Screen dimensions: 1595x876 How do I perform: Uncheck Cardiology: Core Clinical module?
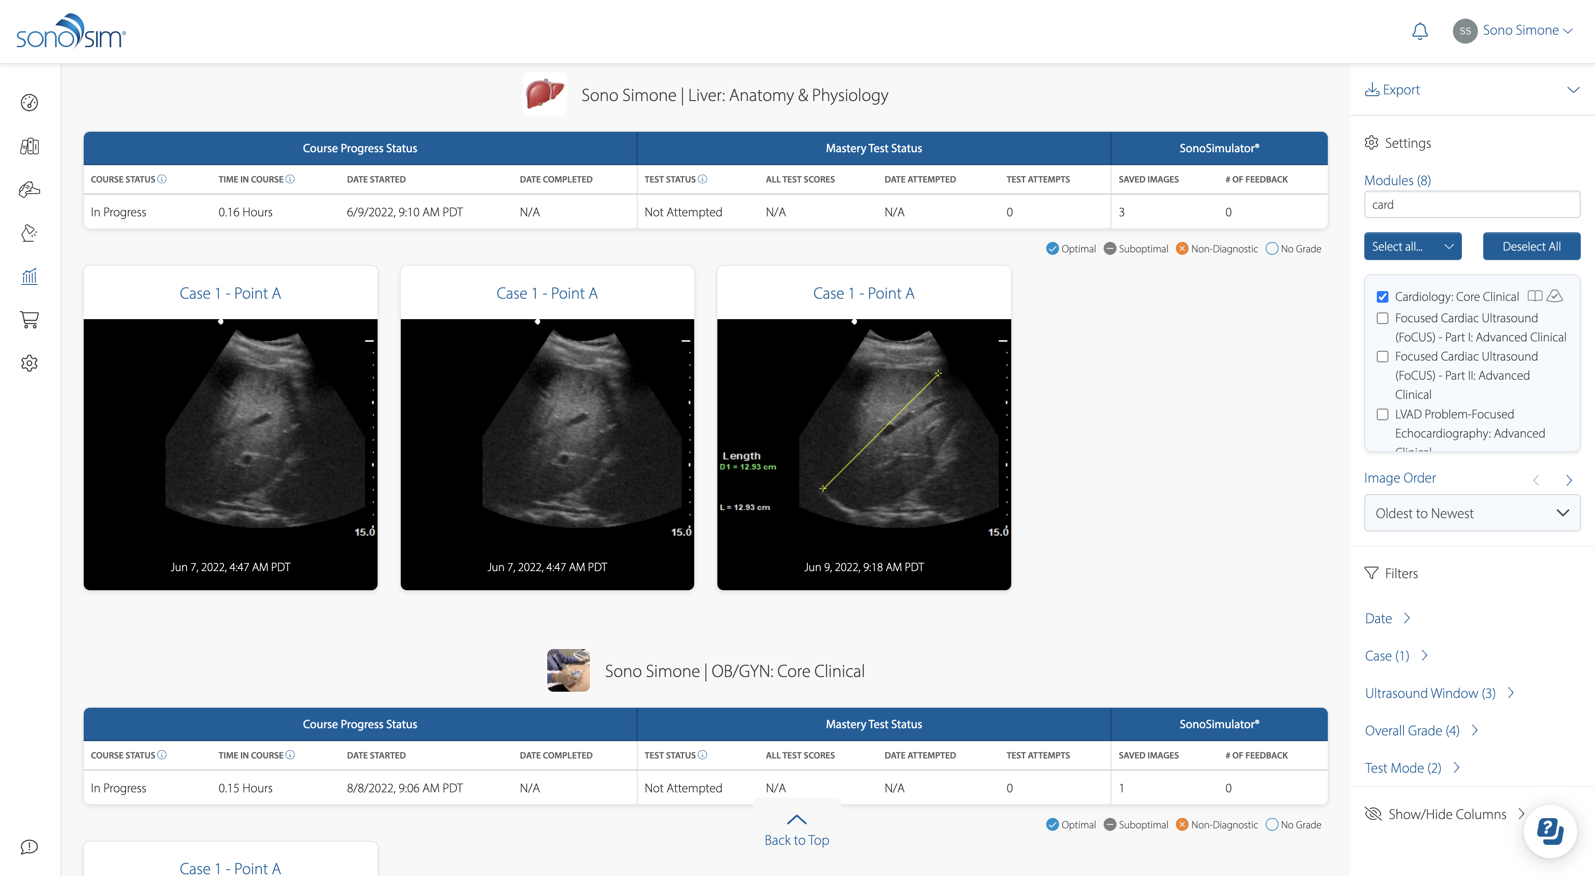coord(1383,296)
